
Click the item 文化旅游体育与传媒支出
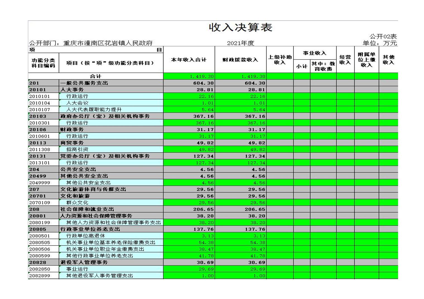click(93, 189)
